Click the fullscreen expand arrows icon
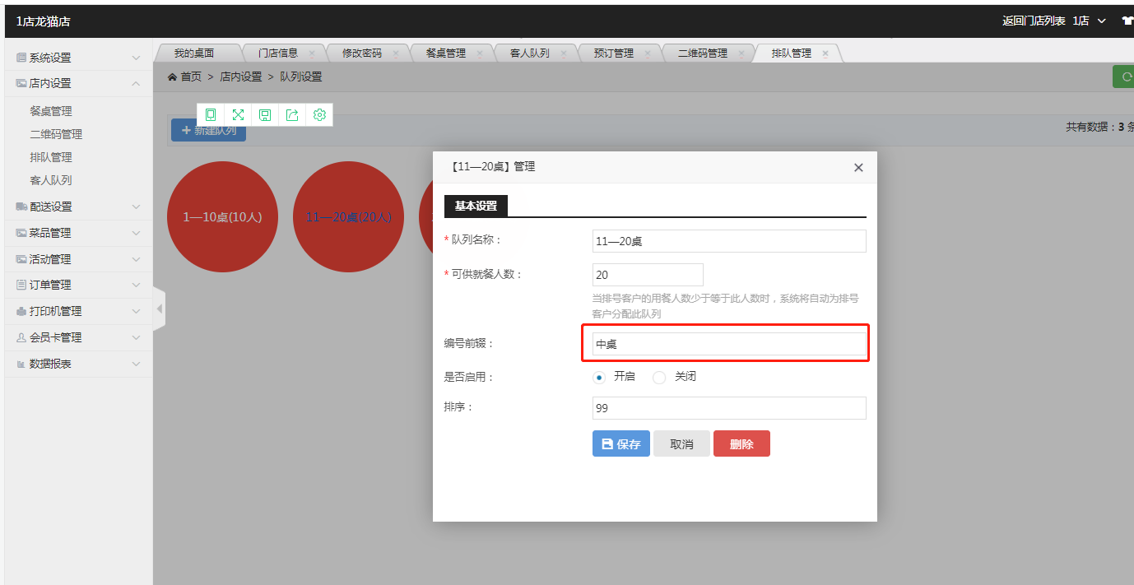 point(238,115)
